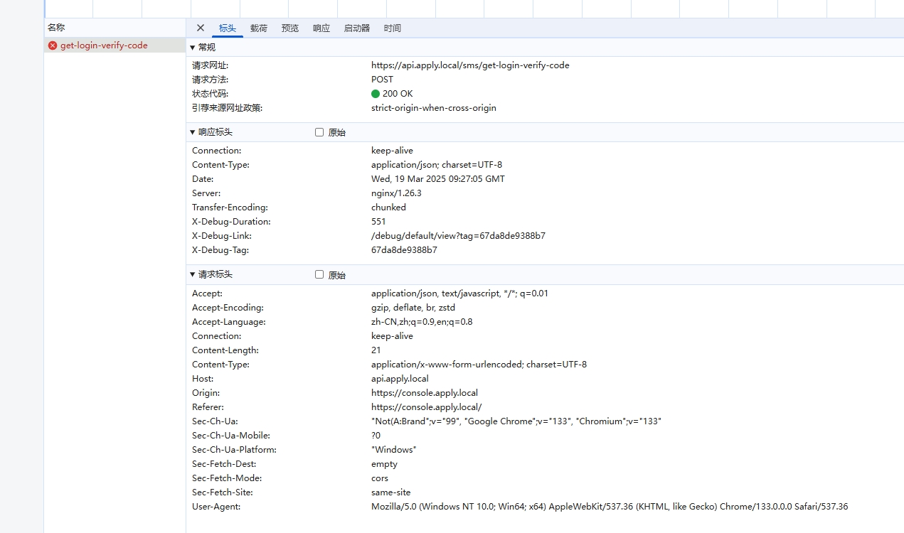The height and width of the screenshot is (533, 904).
Task: Click the green status dot next to 200 OK
Action: coord(376,94)
